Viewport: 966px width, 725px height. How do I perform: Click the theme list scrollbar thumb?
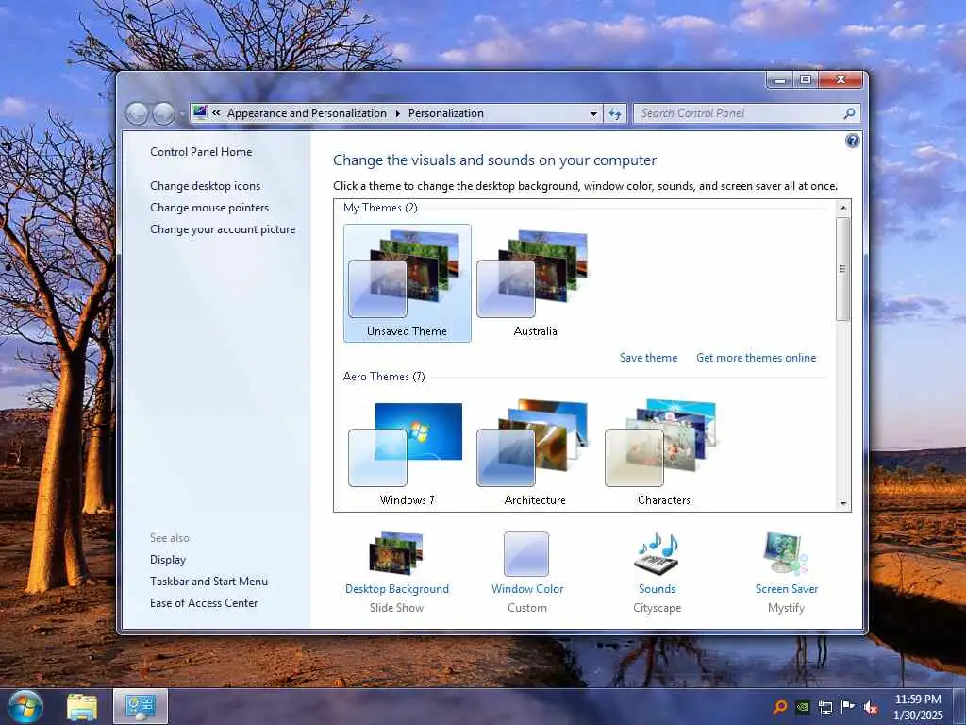(x=843, y=269)
